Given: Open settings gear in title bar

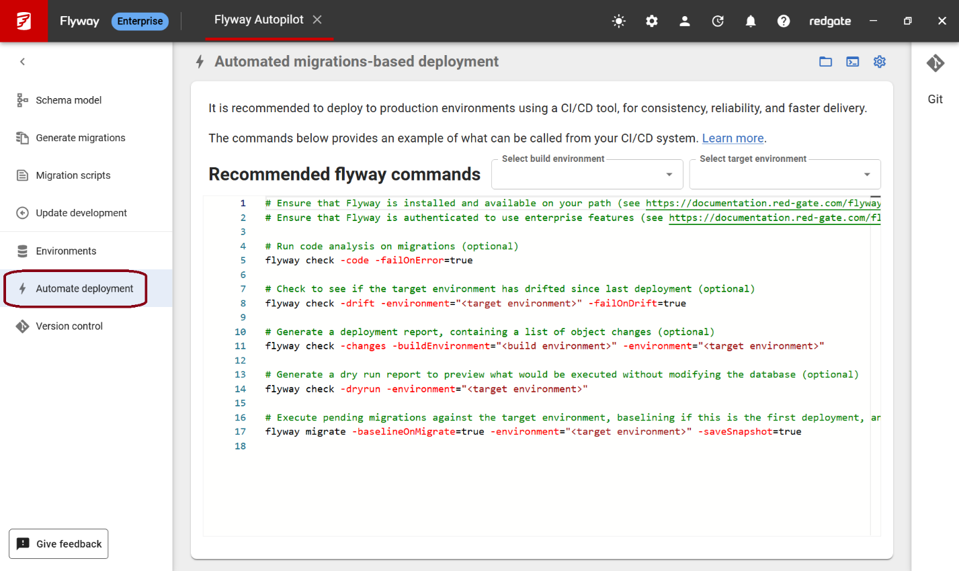Looking at the screenshot, I should [x=651, y=21].
